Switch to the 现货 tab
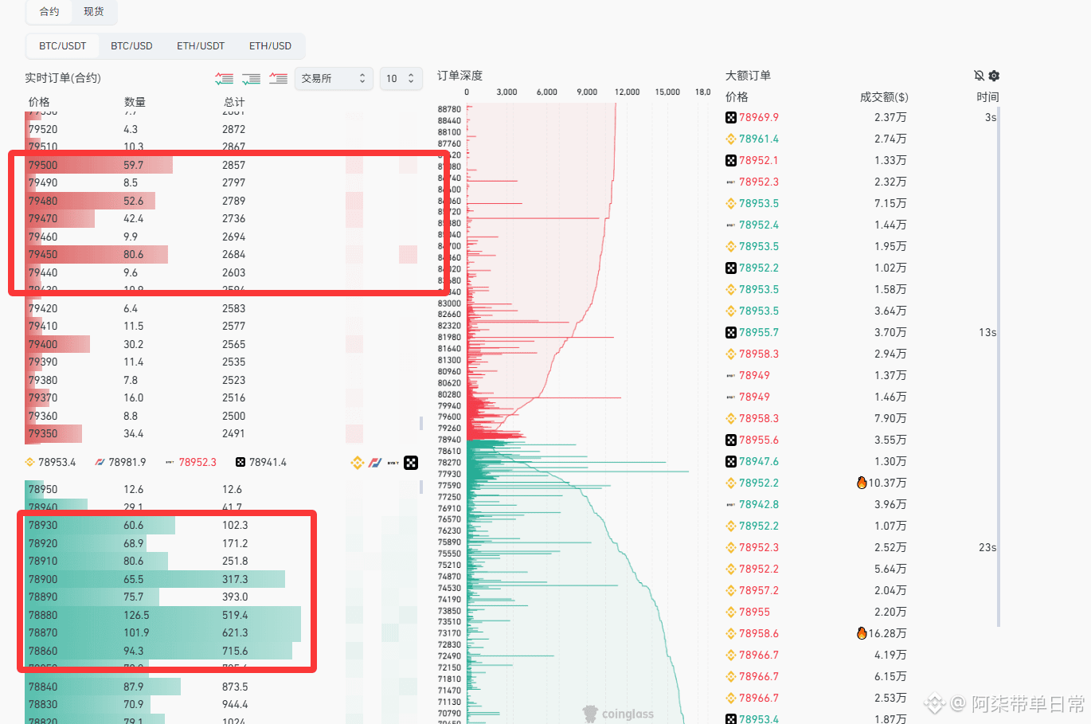Viewport: 1091px width, 724px height. 94,11
